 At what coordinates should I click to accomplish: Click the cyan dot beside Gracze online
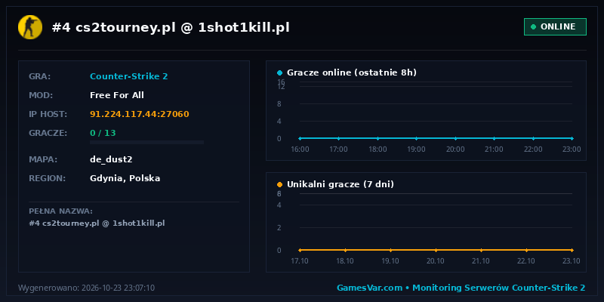(279, 72)
